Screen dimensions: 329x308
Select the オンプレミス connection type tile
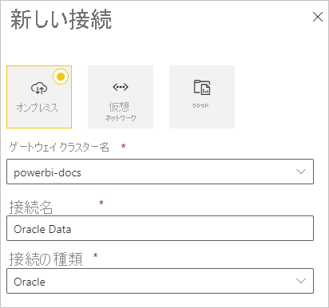(39, 97)
